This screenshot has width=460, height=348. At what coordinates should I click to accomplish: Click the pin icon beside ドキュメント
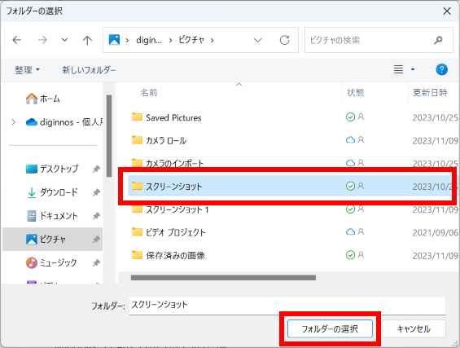[96, 216]
